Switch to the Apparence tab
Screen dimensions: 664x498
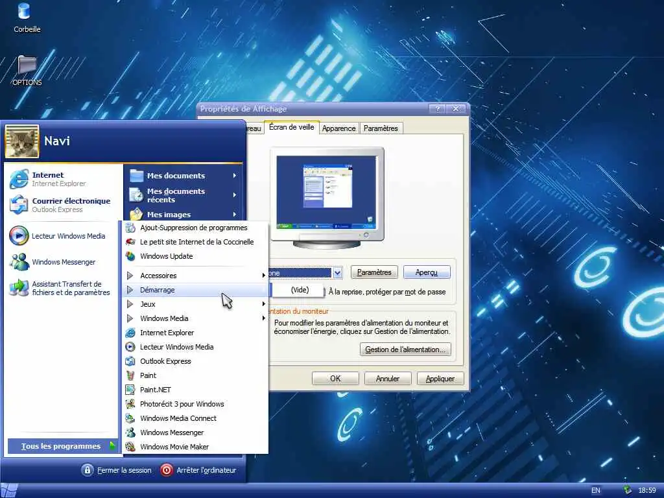pos(338,128)
